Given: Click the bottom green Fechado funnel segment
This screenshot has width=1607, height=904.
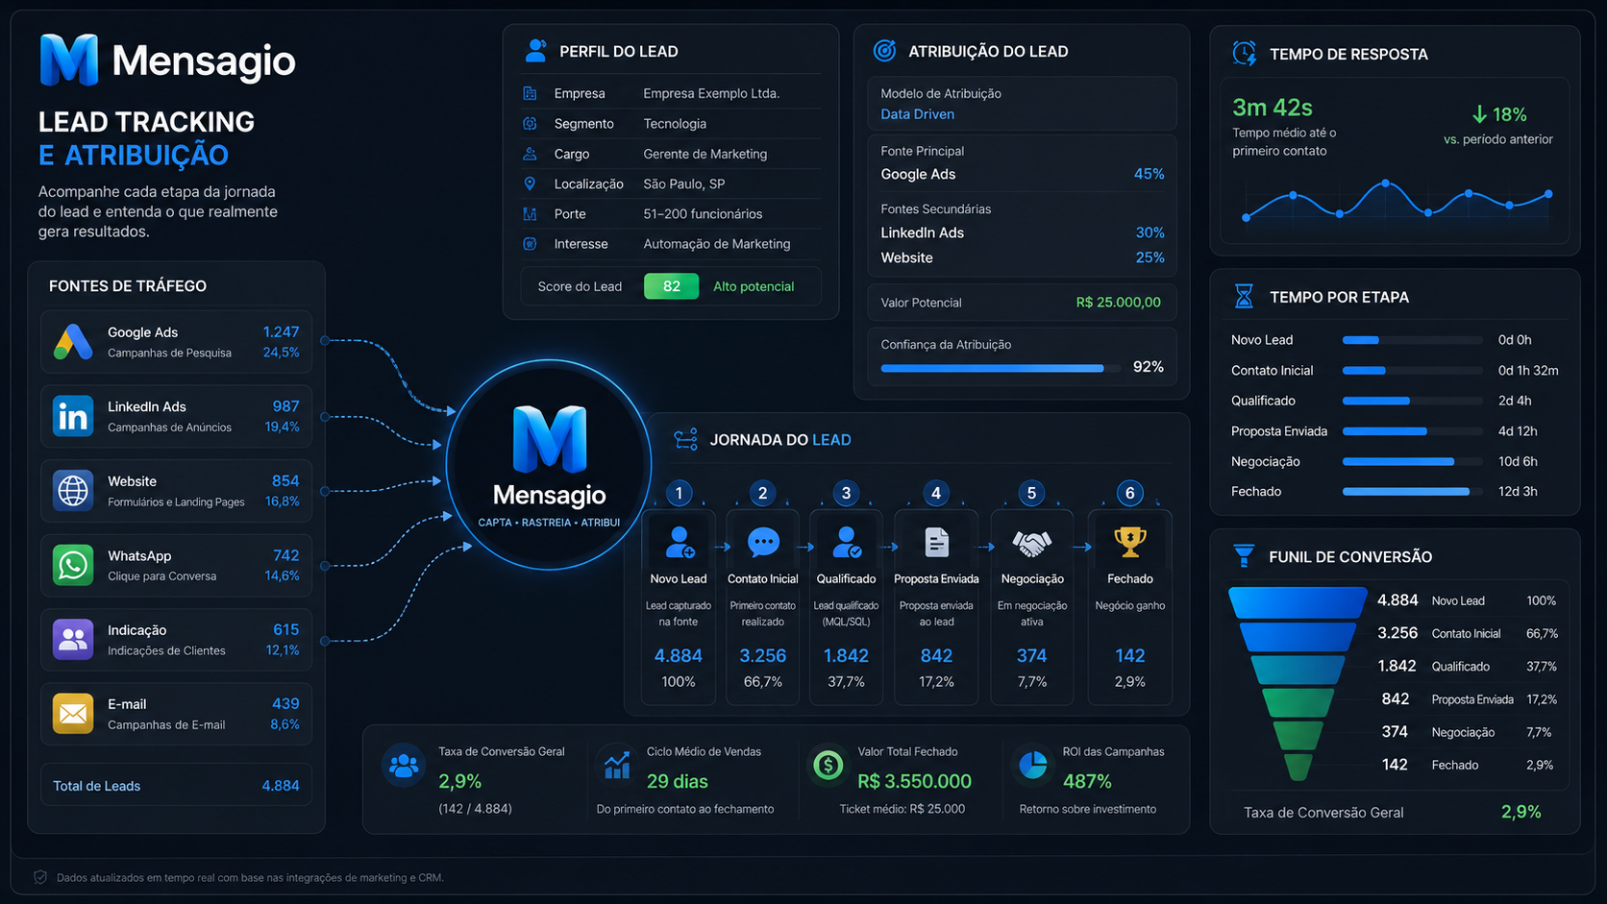Looking at the screenshot, I should coord(1298,767).
